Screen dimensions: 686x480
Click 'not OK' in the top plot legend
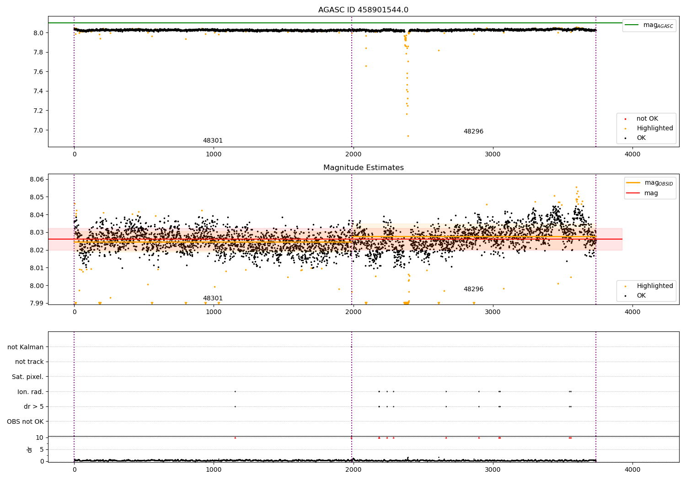[647, 118]
